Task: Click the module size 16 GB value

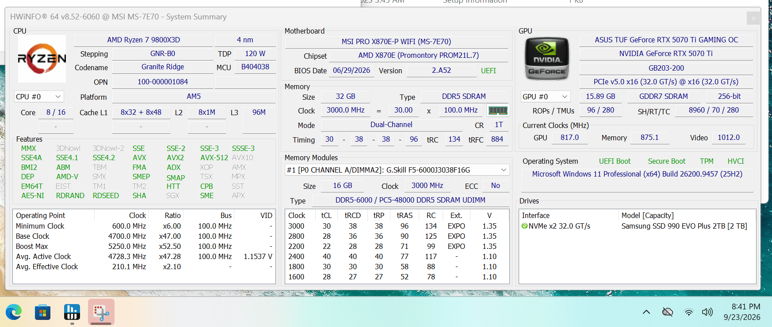Action: (x=343, y=185)
